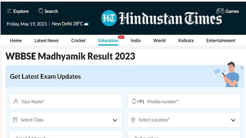Open the India tab
Screen dimensions: 246x138
point(135,41)
